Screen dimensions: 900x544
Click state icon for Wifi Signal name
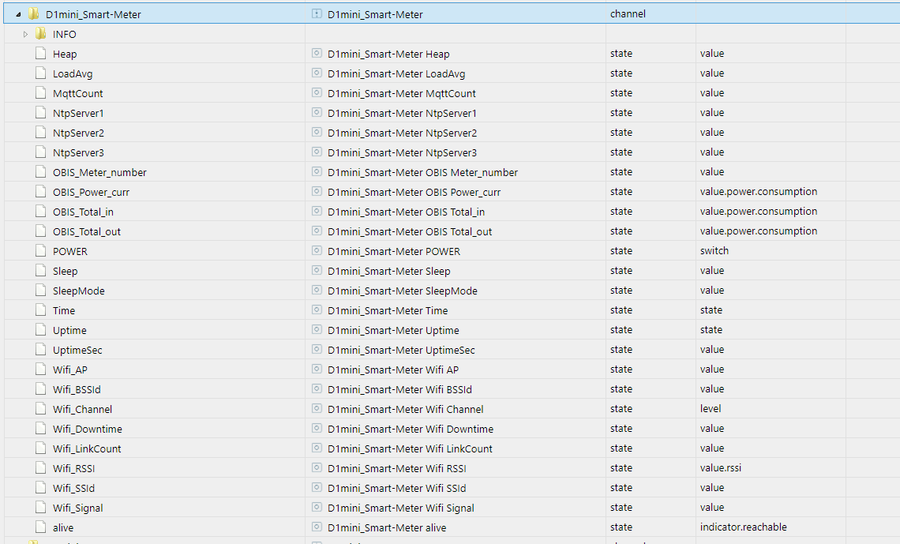point(317,507)
